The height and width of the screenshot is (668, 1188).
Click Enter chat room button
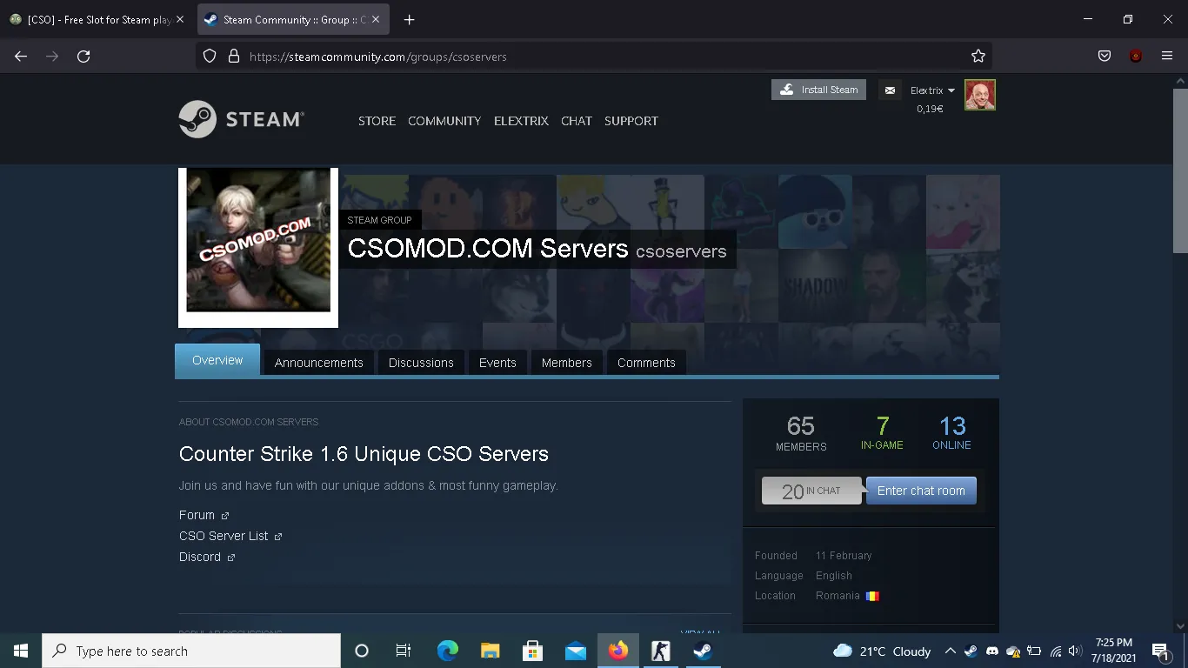click(x=921, y=491)
